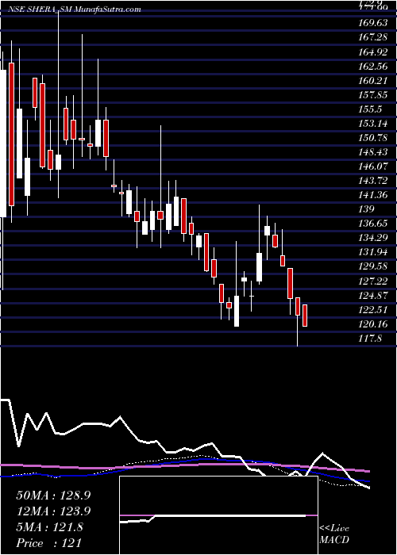Select the 153.14 price axis label

click(373, 124)
